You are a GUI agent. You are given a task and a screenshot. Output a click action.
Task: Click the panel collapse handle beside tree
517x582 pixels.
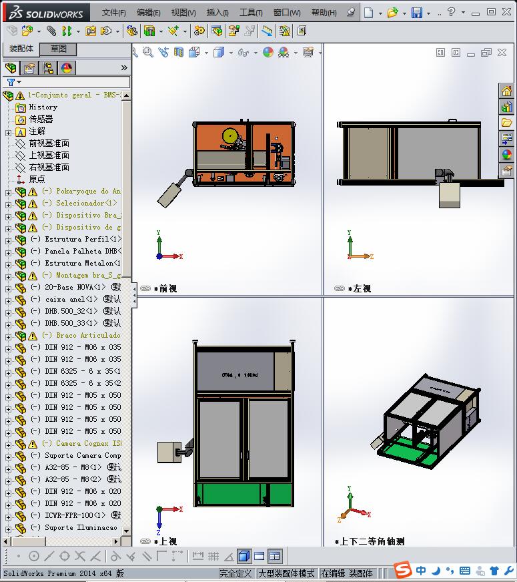pyautogui.click(x=134, y=296)
